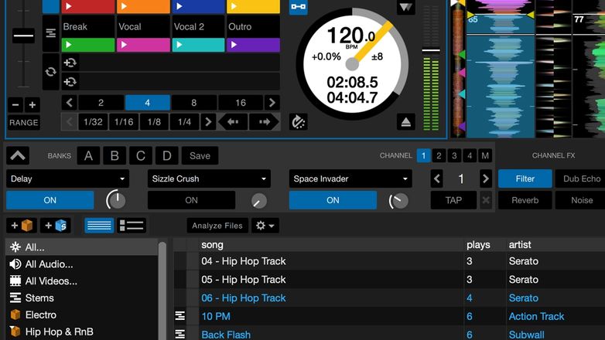This screenshot has width=605, height=340.
Task: Click the slip mode icon below platter
Action: [299, 122]
